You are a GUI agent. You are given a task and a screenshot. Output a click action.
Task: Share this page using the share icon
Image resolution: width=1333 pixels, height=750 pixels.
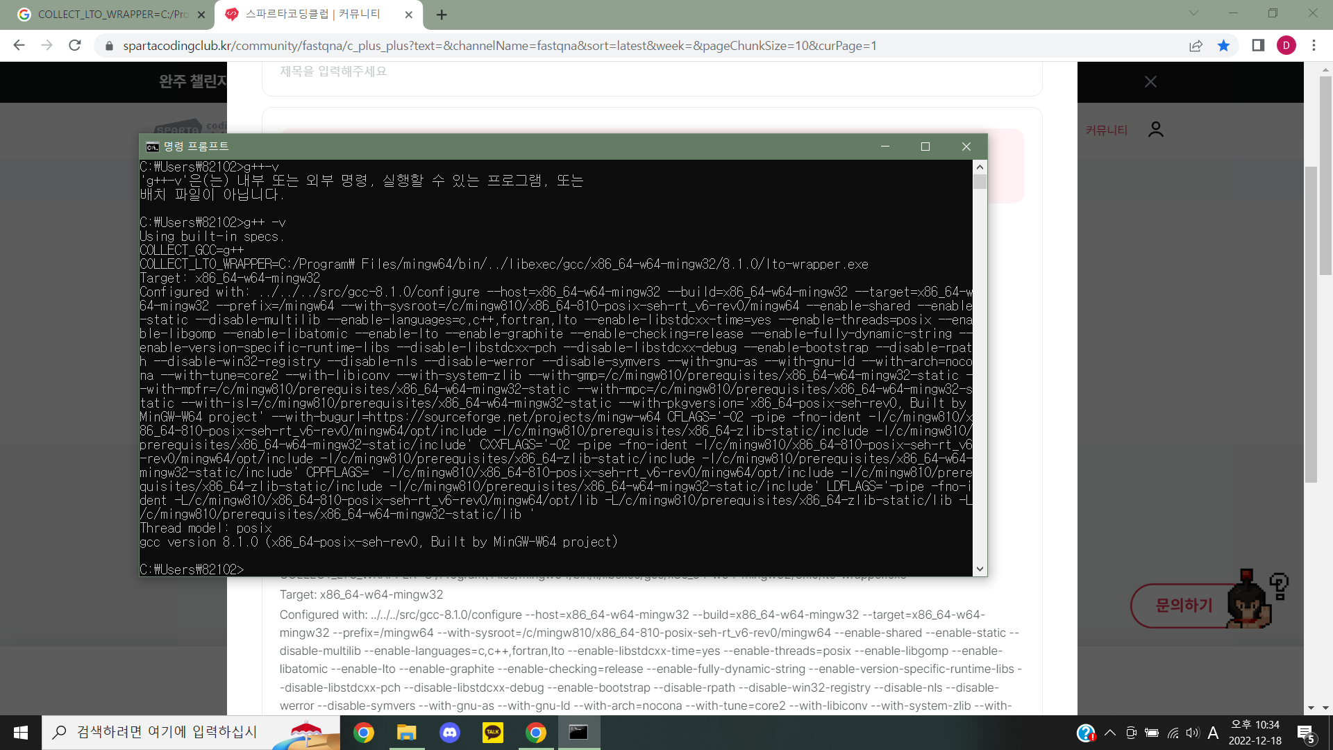[x=1196, y=46]
